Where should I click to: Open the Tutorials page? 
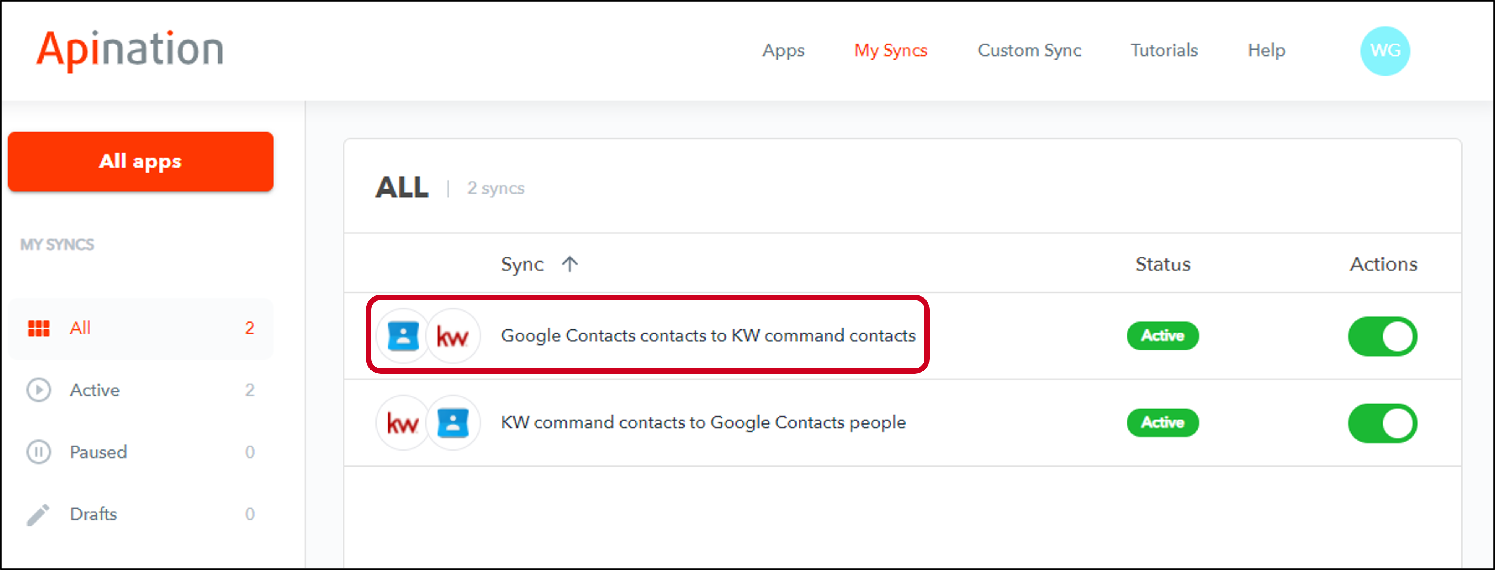tap(1164, 50)
